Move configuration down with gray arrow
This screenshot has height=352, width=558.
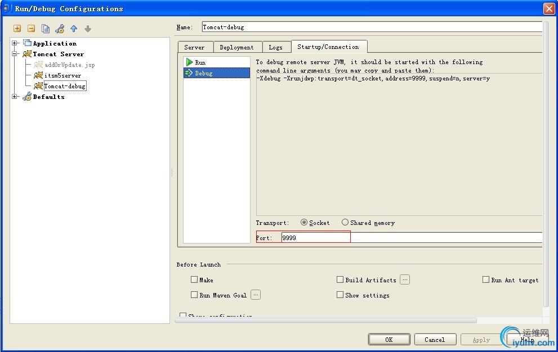(x=88, y=29)
